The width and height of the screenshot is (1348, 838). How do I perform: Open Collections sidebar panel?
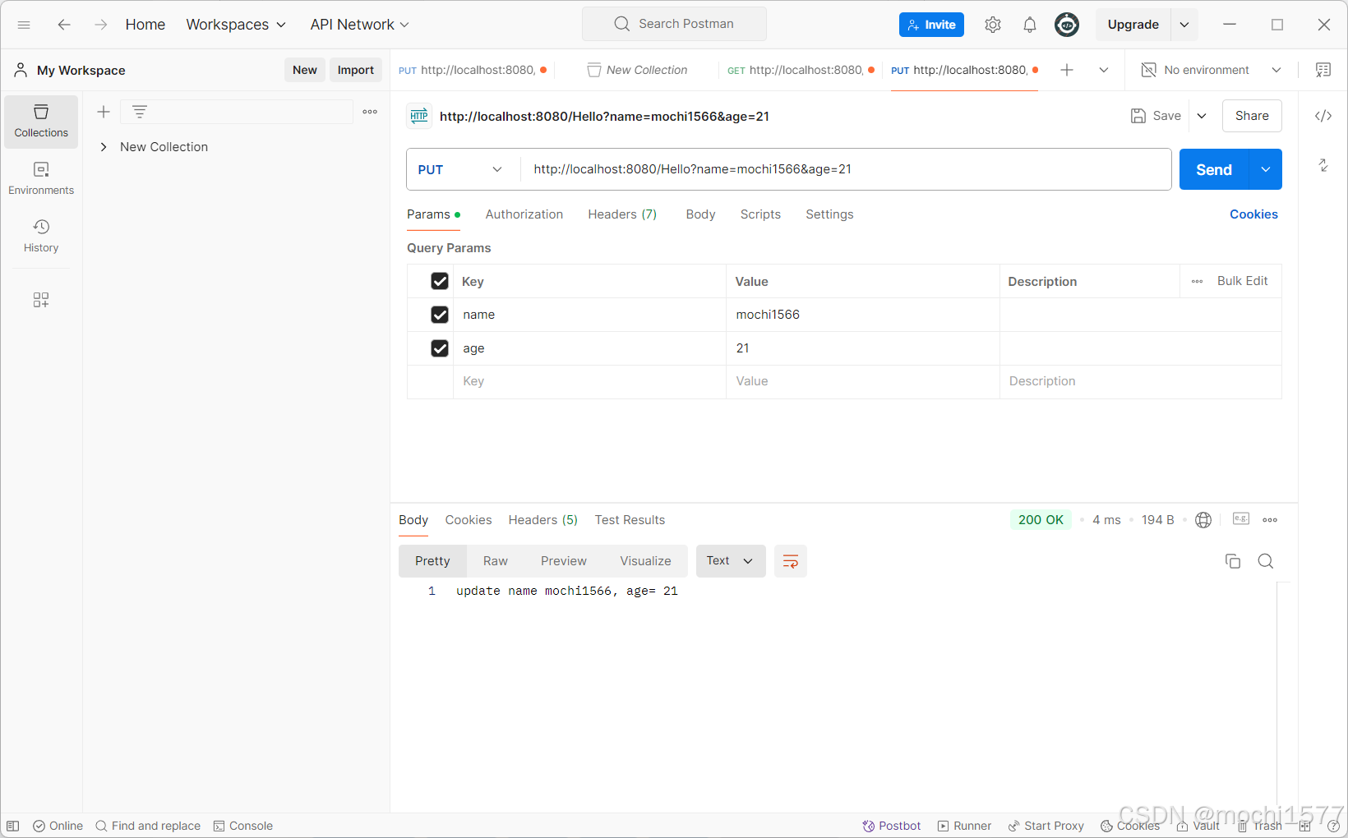tap(41, 122)
